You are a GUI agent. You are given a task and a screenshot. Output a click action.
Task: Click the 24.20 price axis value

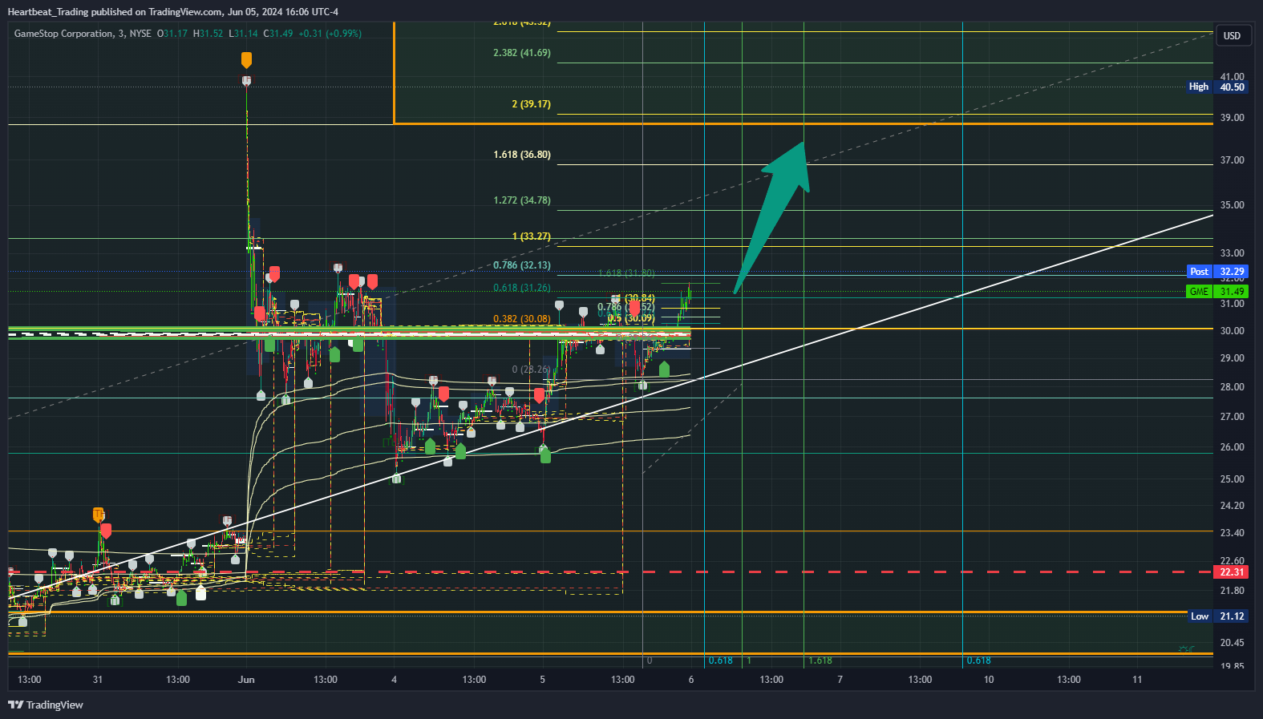1232,506
